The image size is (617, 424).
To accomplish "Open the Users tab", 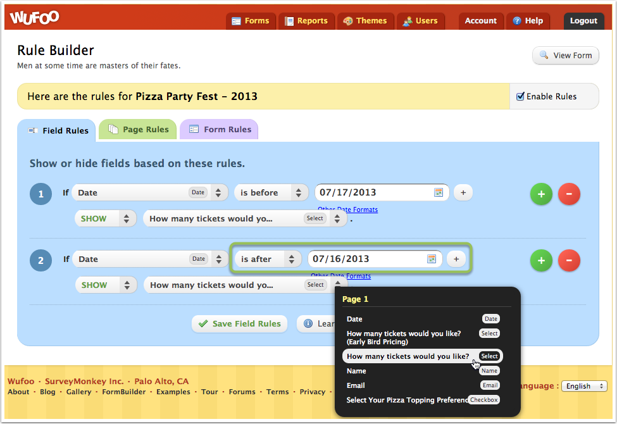I will (421, 21).
